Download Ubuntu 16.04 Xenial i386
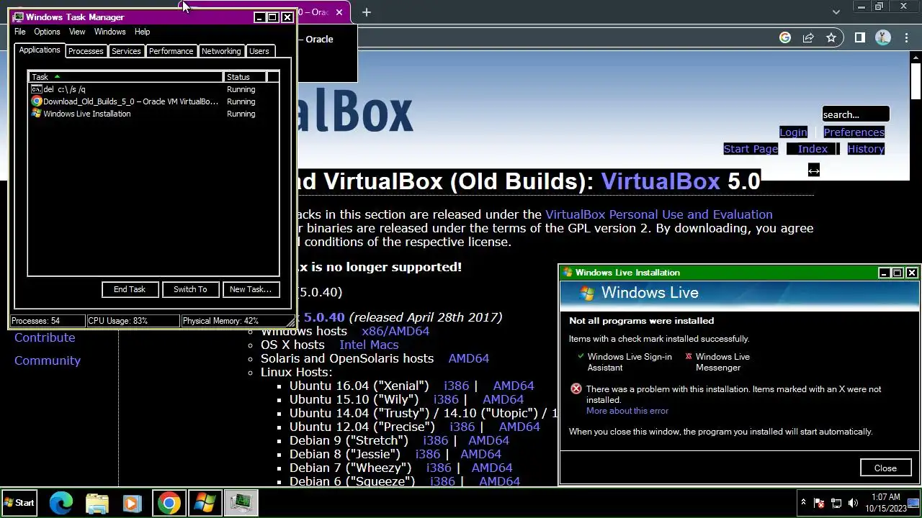922x518 pixels. (x=456, y=386)
